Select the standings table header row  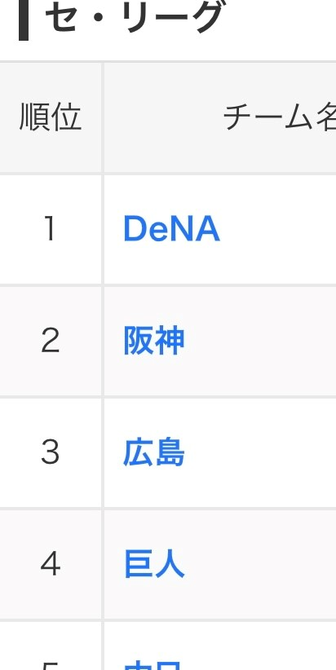pyautogui.click(x=168, y=118)
